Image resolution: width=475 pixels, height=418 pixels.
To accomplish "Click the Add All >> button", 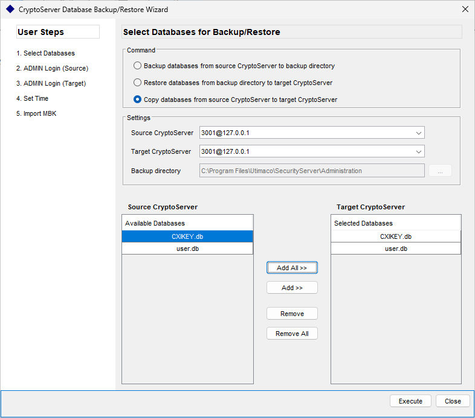I will (292, 268).
